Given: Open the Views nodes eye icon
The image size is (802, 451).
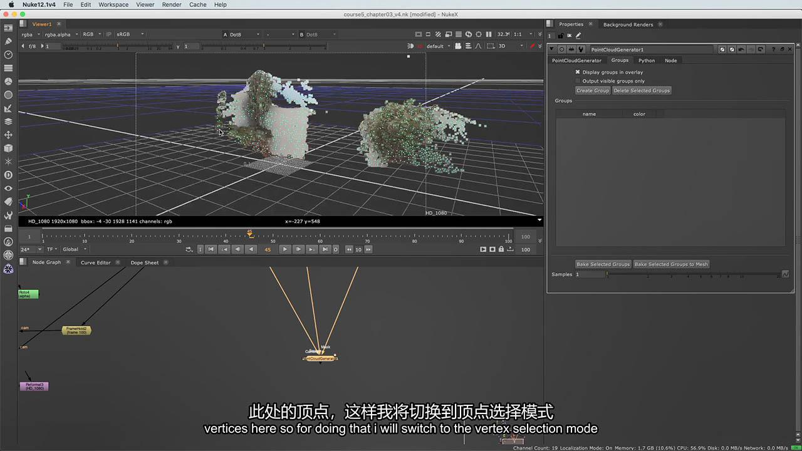Looking at the screenshot, I should click(8, 188).
